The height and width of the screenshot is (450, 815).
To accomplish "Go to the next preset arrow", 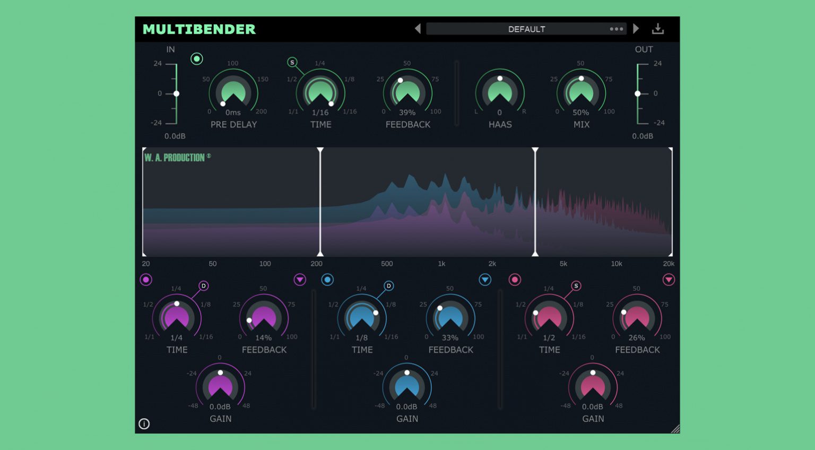I will (636, 29).
